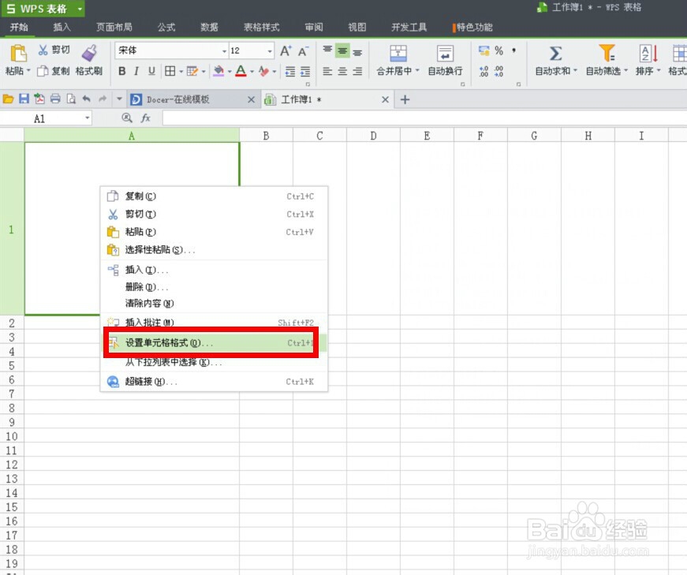The height and width of the screenshot is (575, 687).
Task: Close the Docer-在线模板 tab
Action: tap(251, 99)
